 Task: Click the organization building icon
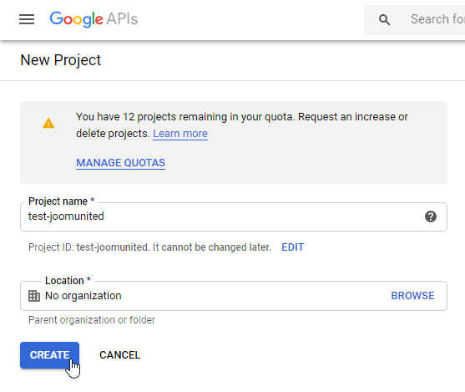coord(34,296)
